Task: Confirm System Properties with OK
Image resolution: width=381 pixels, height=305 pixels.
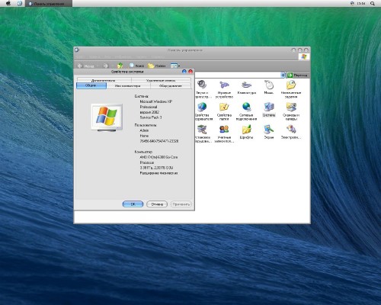Action: [133, 204]
